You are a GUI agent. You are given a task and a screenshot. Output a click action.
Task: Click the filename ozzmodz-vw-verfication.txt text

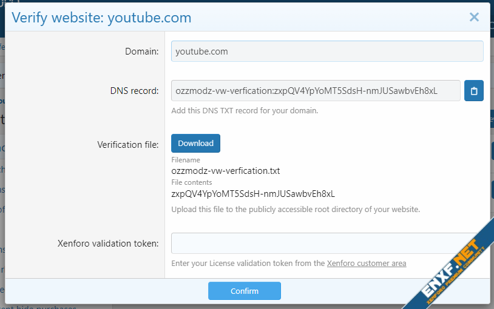pos(226,171)
